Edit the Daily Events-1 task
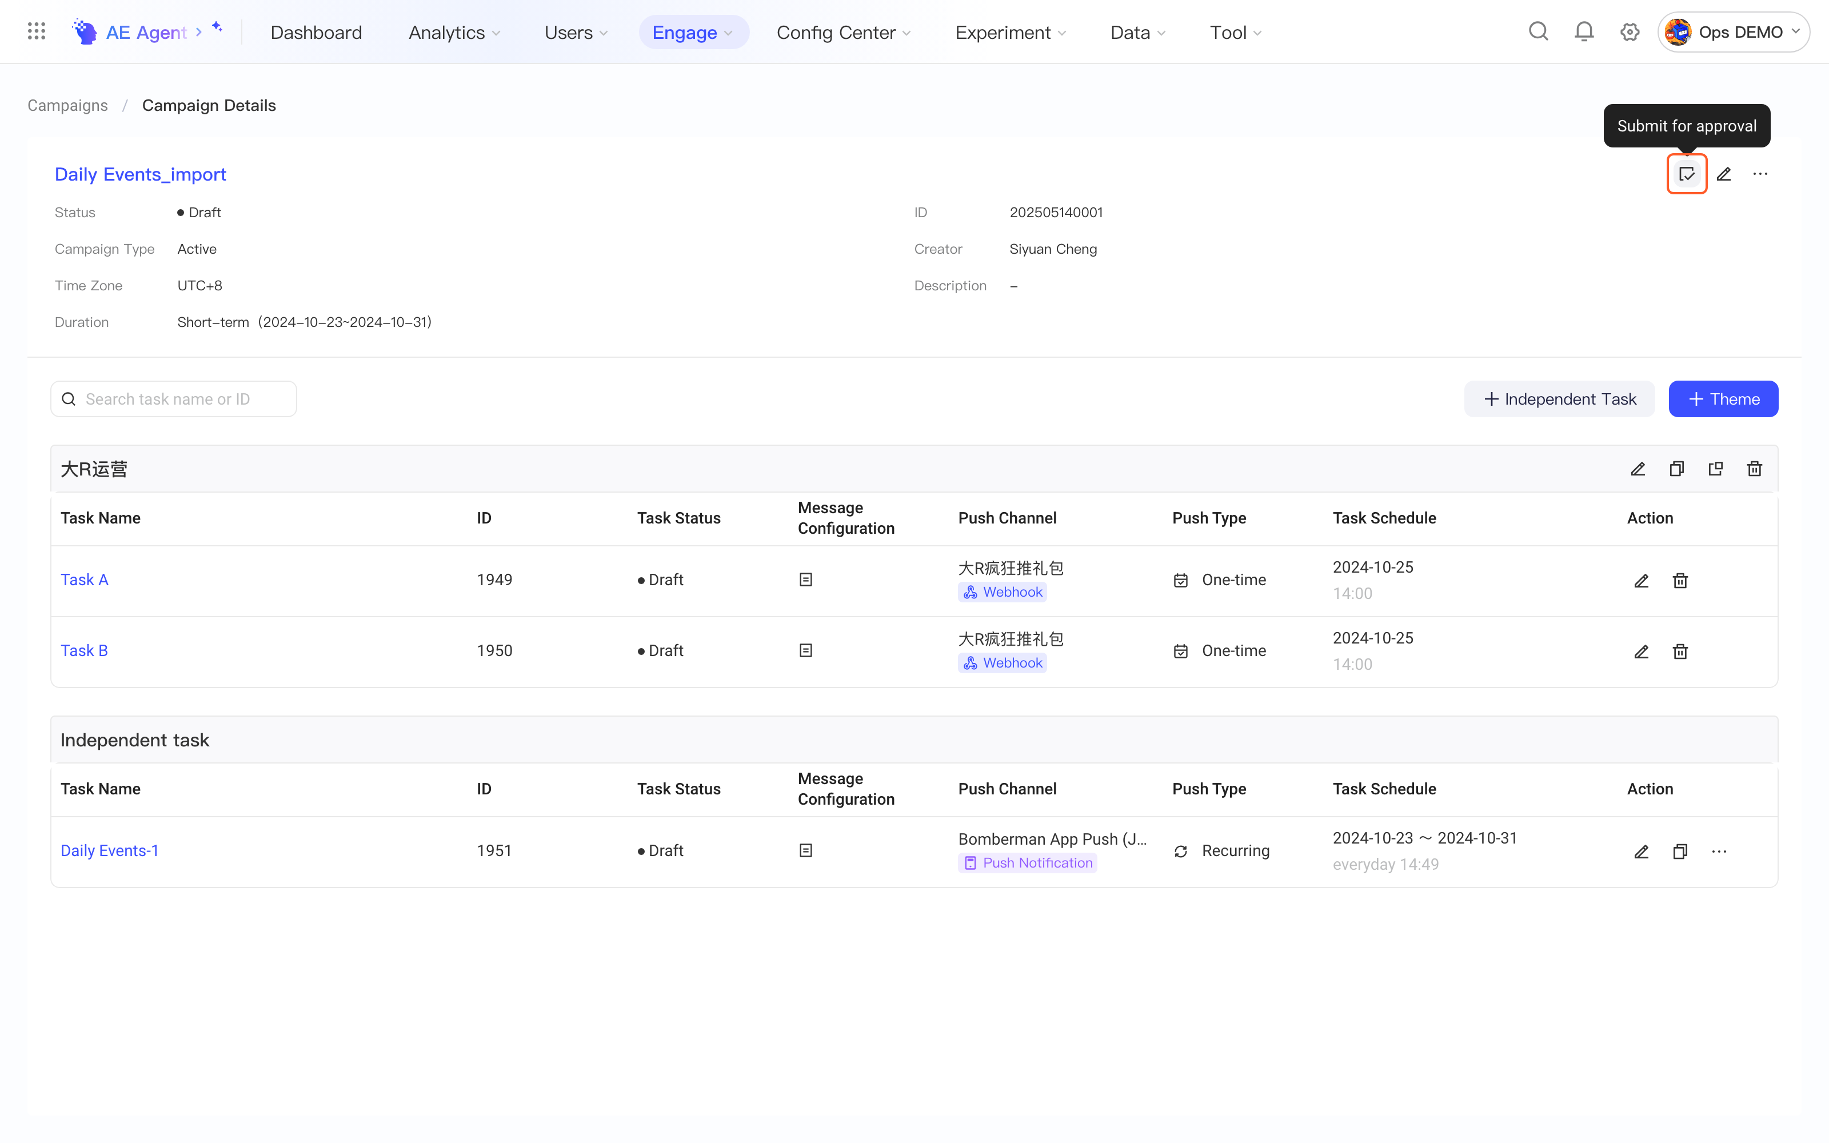This screenshot has width=1829, height=1143. pyautogui.click(x=1641, y=852)
